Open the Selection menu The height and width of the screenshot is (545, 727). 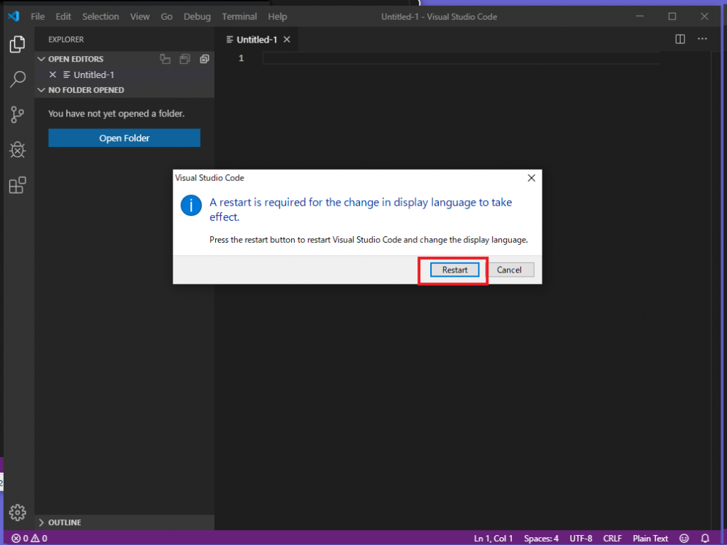click(101, 17)
